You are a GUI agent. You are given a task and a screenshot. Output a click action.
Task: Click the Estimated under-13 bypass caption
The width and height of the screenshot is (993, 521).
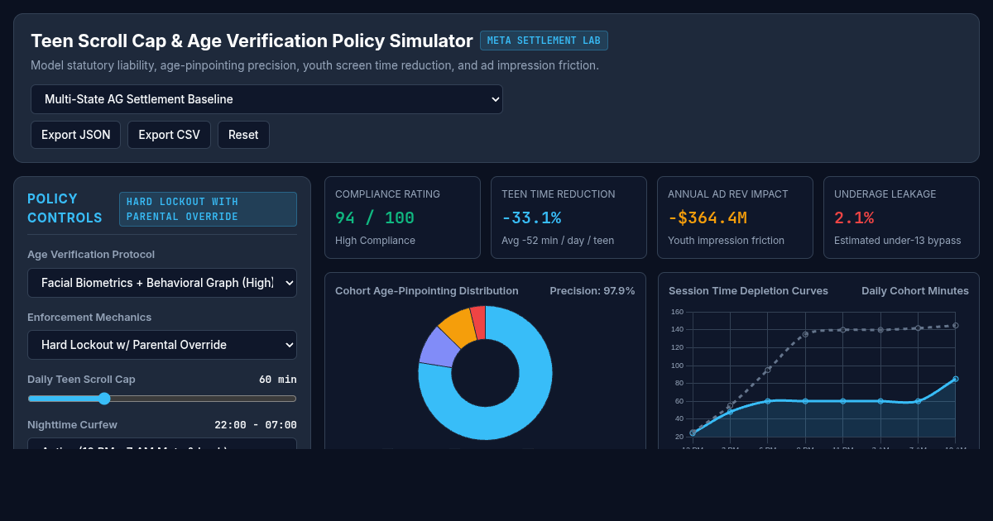pos(898,241)
